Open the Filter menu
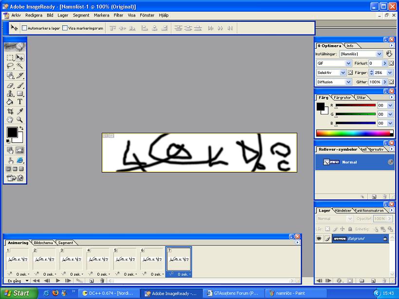Viewport: 399px width, 299px height. [118, 15]
